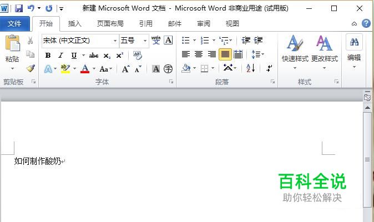The image size is (374, 222).
Task: Open the 字体 dialog launcher
Action: (171, 82)
